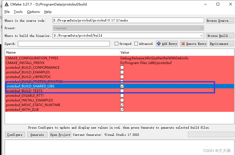Image resolution: width=235 pixels, height=155 pixels.
Task: Check protobuf_DISABLE_RTTI option
Action: [122, 95]
